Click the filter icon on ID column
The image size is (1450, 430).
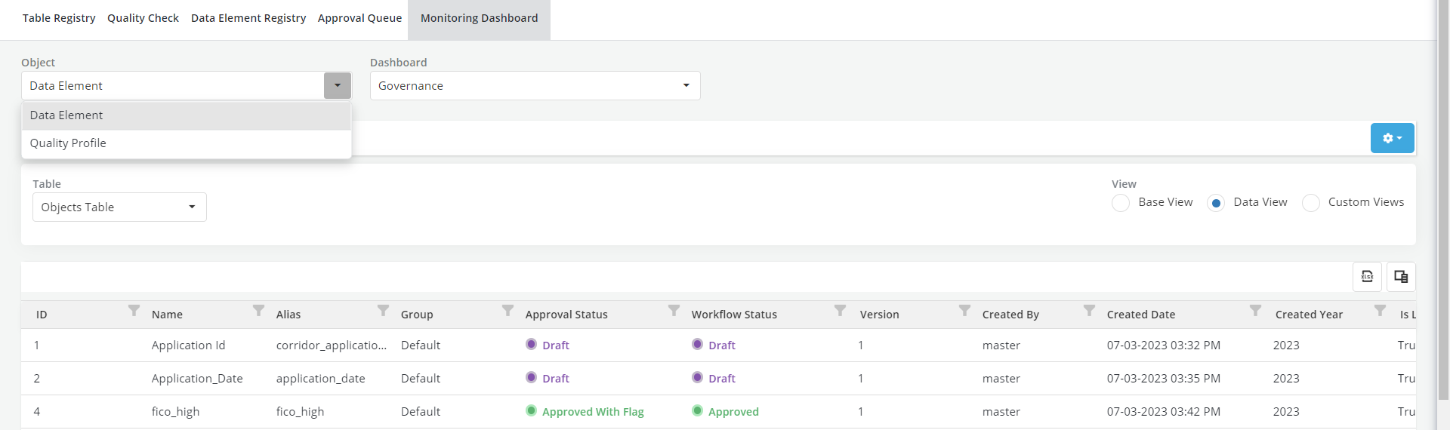pos(134,310)
